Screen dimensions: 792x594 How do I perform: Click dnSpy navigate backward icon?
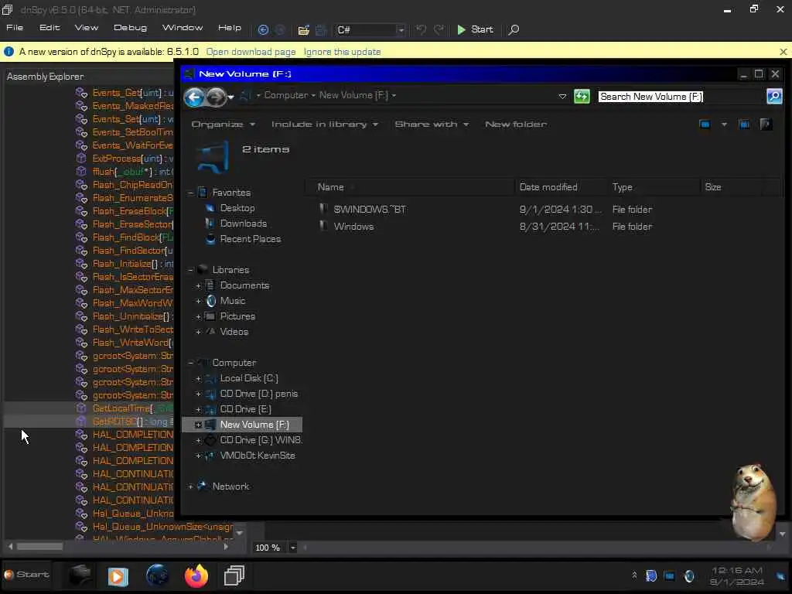[x=263, y=30]
